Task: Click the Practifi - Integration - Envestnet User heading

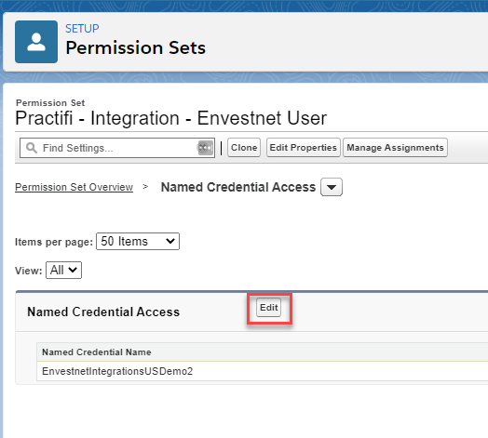Action: click(170, 118)
